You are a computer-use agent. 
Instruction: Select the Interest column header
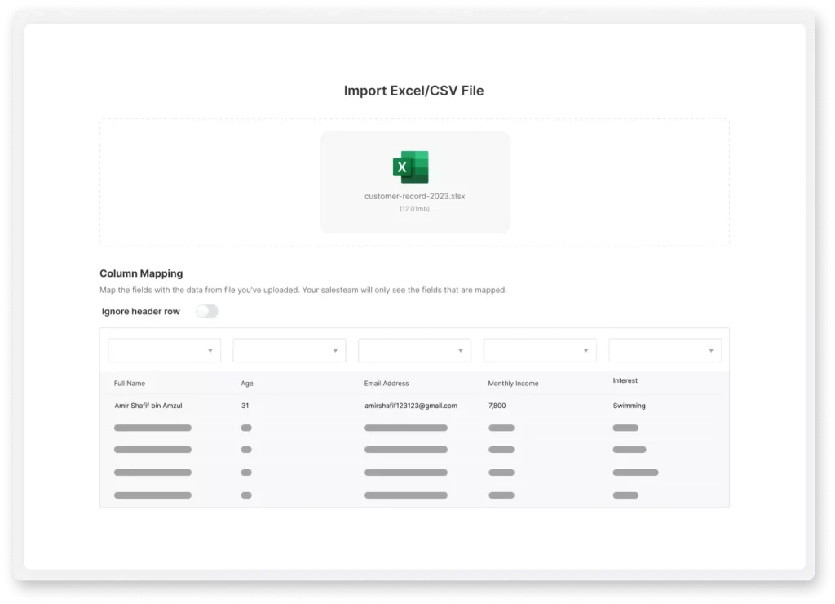click(x=625, y=380)
